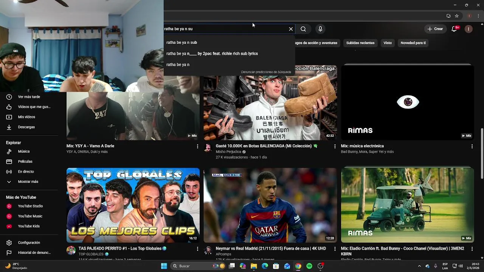Open options for Neymar video

[335, 249]
